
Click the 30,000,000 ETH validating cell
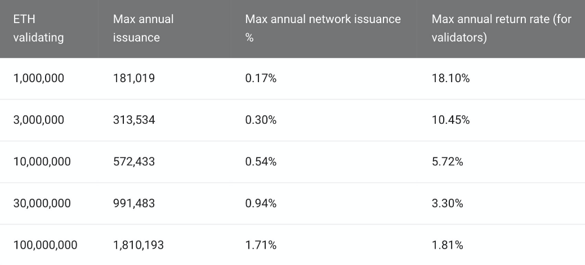click(x=42, y=204)
